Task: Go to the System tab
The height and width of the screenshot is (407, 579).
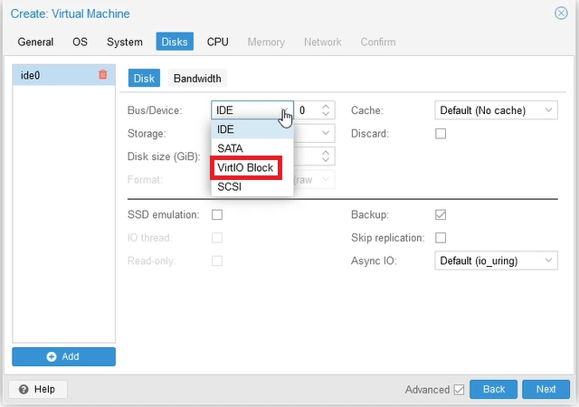Action: tap(124, 42)
